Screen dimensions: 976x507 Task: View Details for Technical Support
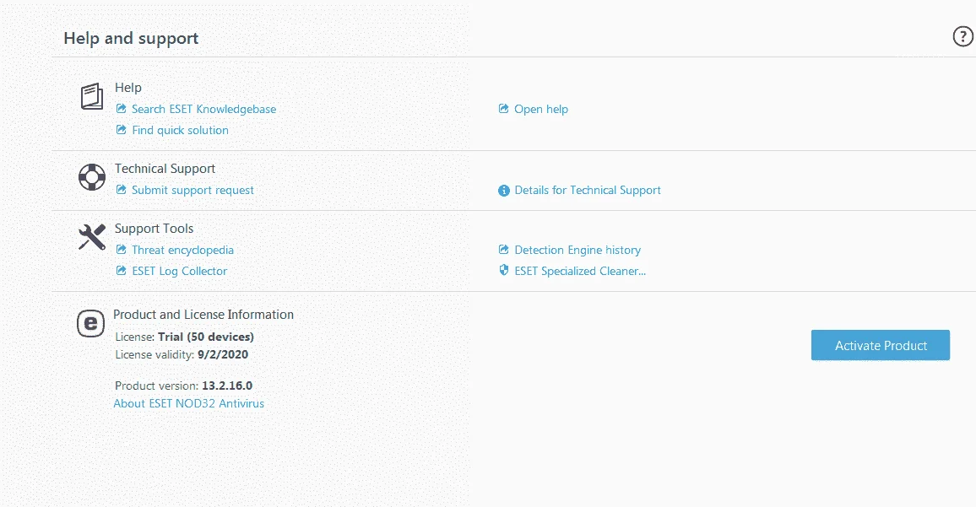tap(588, 190)
